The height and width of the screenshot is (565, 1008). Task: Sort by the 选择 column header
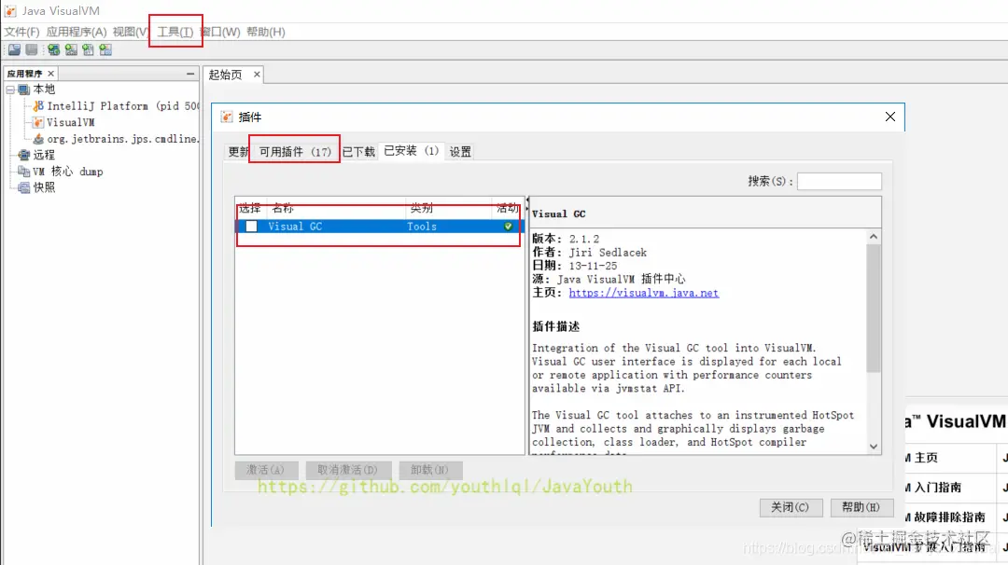click(251, 208)
